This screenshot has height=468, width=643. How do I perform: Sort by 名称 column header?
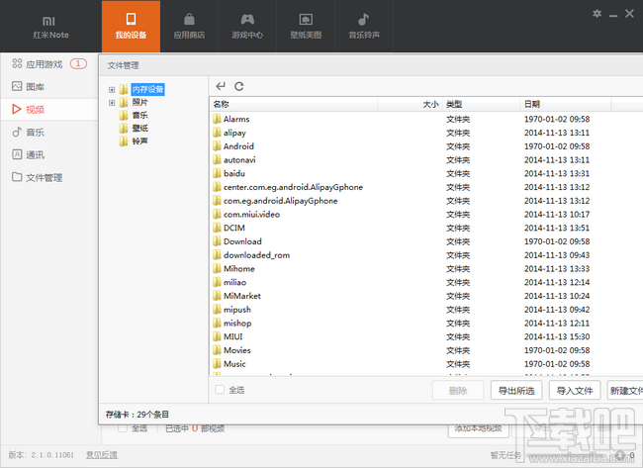pos(294,104)
